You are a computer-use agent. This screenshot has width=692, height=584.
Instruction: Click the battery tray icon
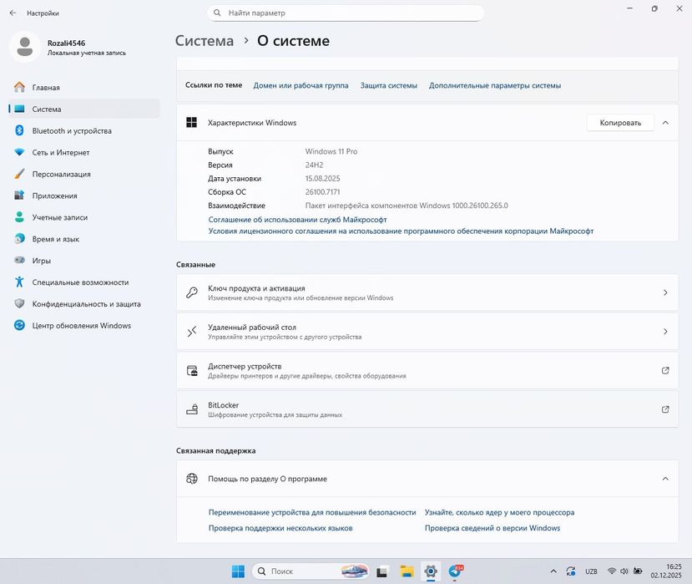(x=638, y=571)
